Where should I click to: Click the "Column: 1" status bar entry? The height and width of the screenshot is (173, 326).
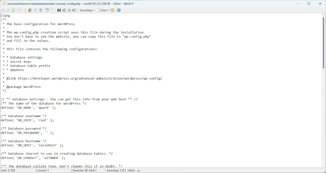[43, 170]
